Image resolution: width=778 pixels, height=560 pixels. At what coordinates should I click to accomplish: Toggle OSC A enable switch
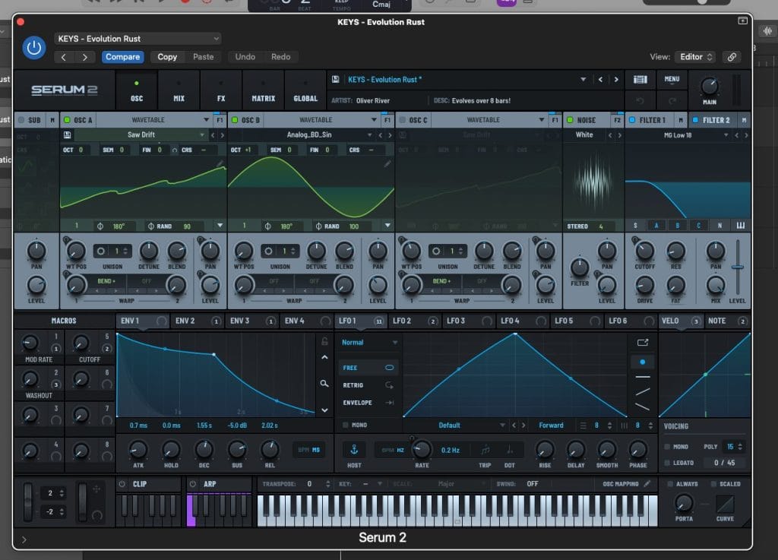[67, 120]
